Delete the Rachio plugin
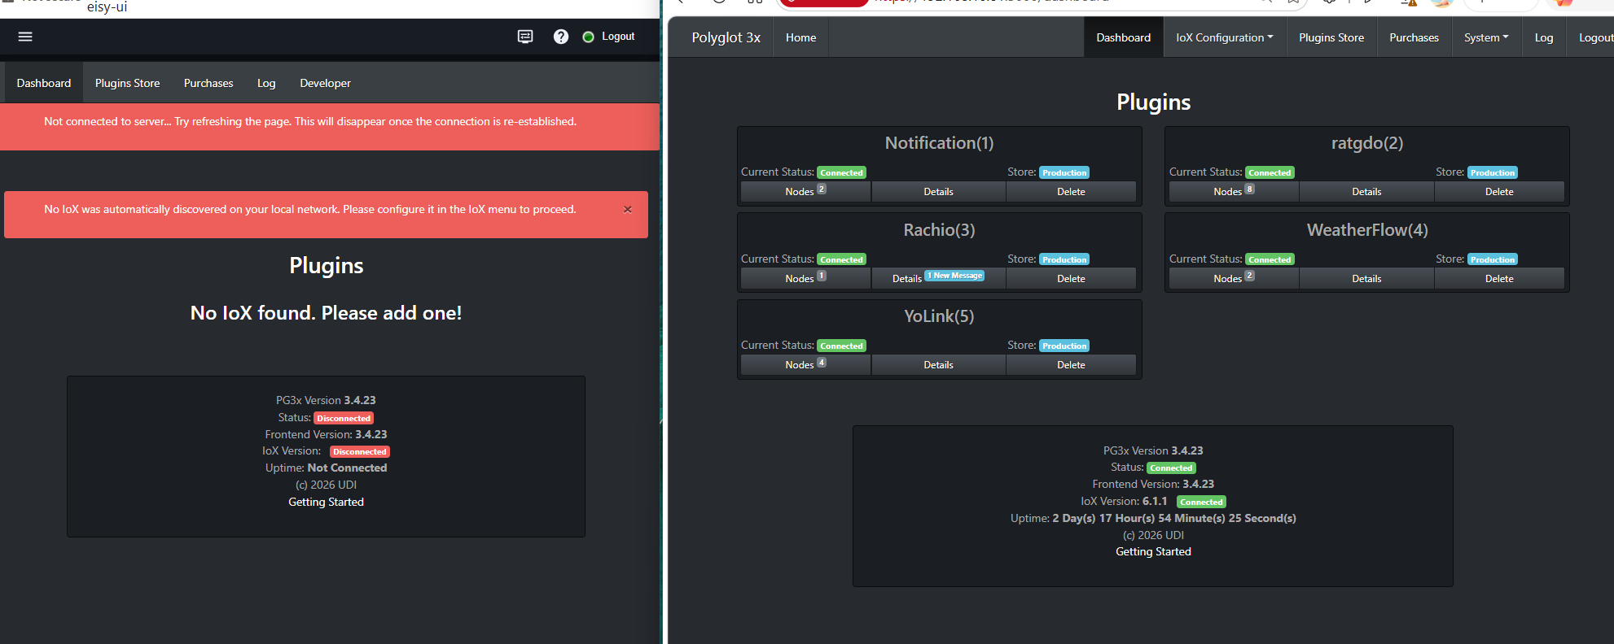The image size is (1614, 644). 1071,278
